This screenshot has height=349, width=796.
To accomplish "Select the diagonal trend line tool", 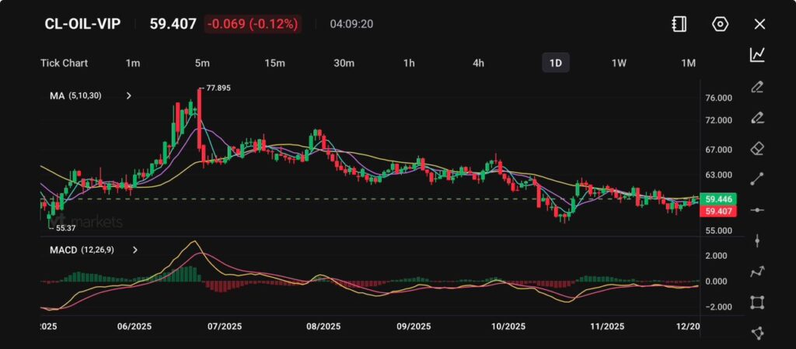I will 757,179.
